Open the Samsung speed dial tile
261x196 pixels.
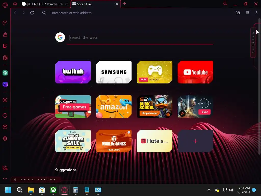(x=114, y=72)
